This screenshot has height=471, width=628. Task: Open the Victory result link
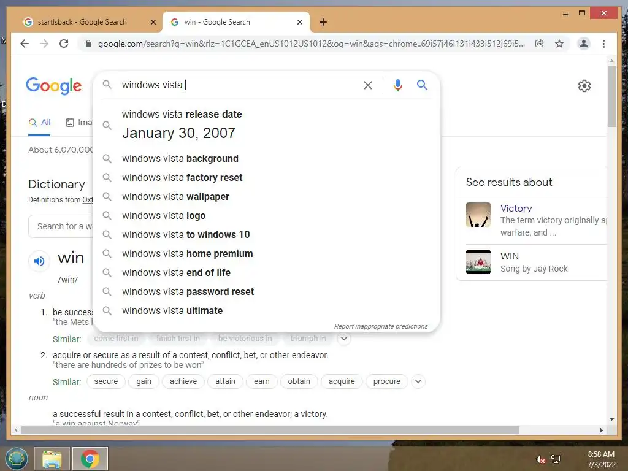tap(516, 209)
